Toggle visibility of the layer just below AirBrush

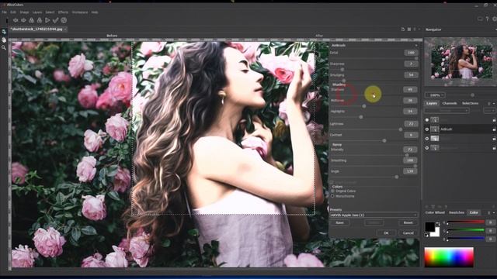point(427,139)
